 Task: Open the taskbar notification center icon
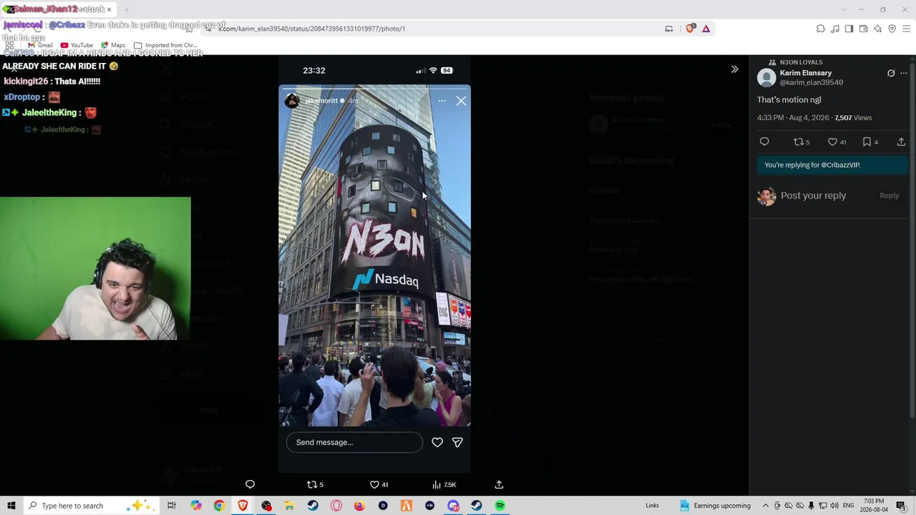901,506
